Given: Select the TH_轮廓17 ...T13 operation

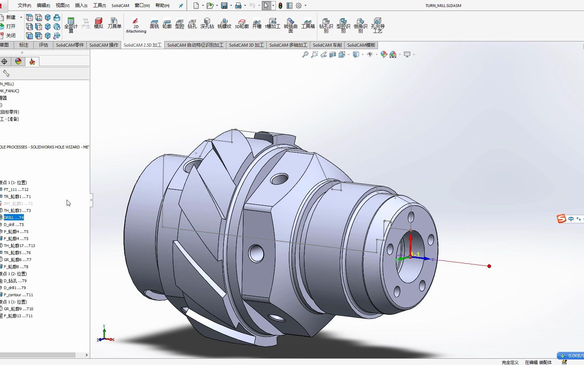Looking at the screenshot, I should (x=19, y=246).
